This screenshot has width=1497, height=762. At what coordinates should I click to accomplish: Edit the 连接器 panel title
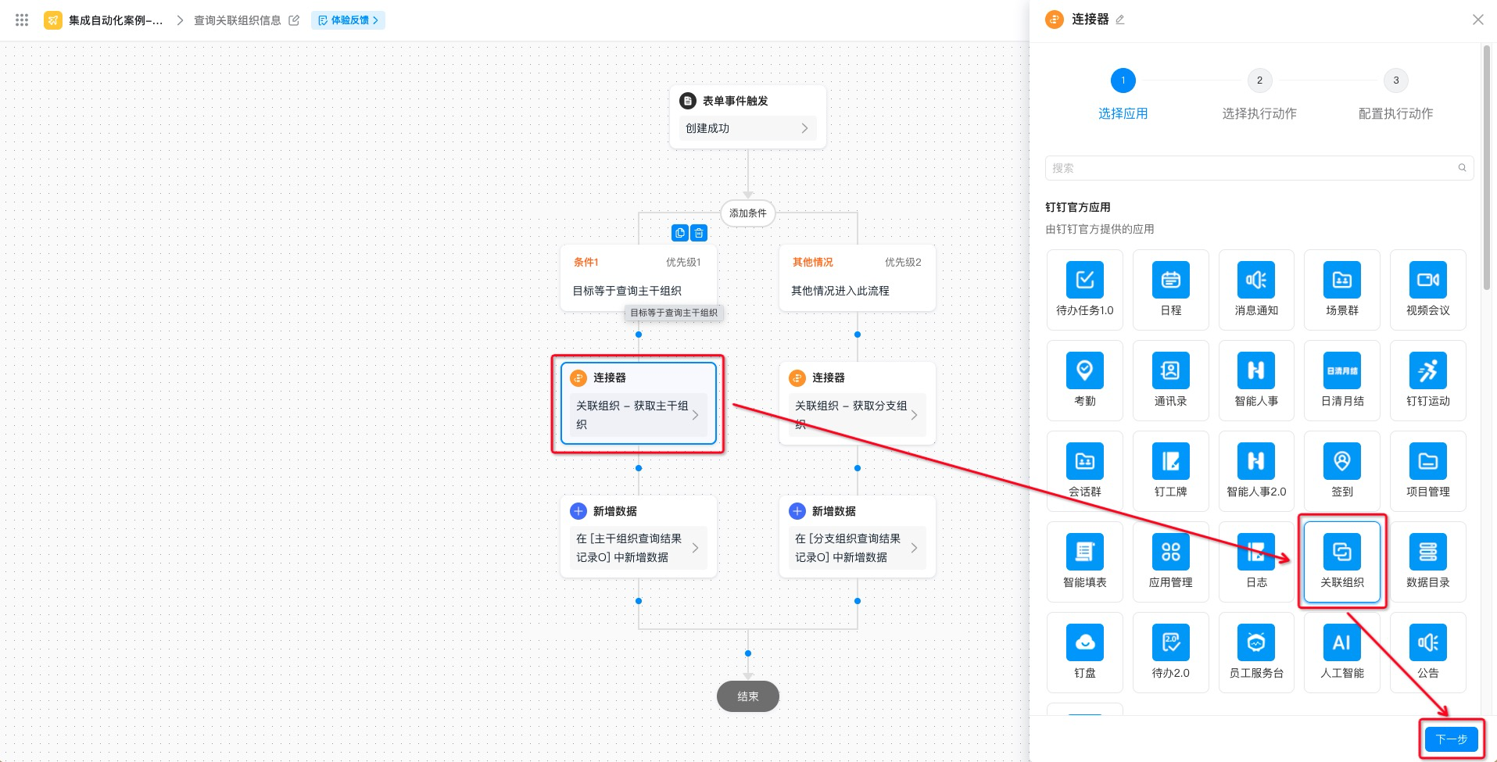pyautogui.click(x=1120, y=20)
